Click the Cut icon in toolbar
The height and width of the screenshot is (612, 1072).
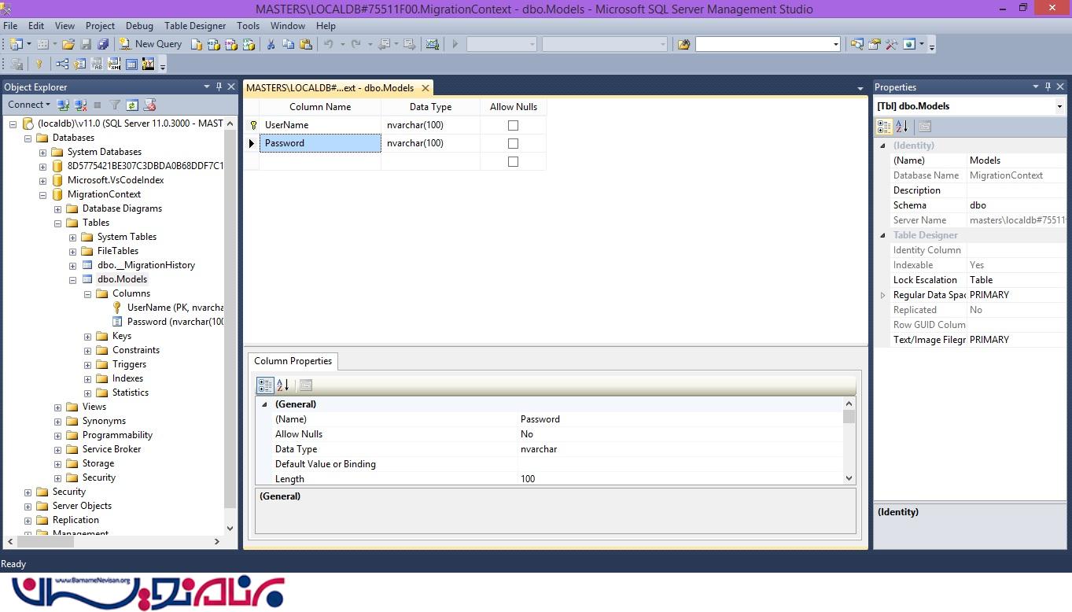pyautogui.click(x=271, y=44)
